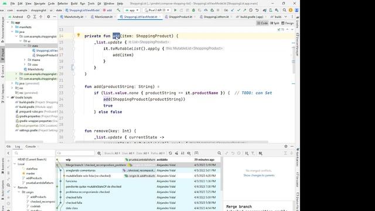Open the Date filter dropdown in Git log
This screenshot has height=211, width=375.
143,153
